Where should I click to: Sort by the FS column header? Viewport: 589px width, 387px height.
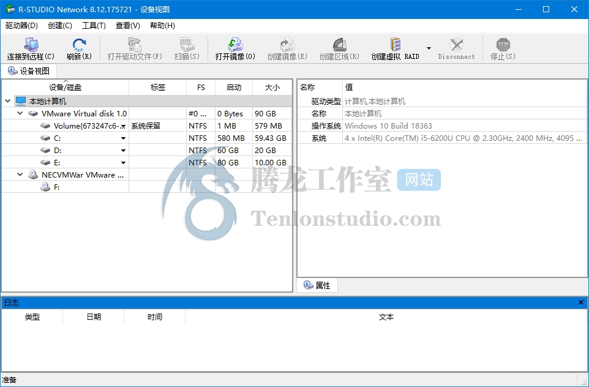point(201,87)
